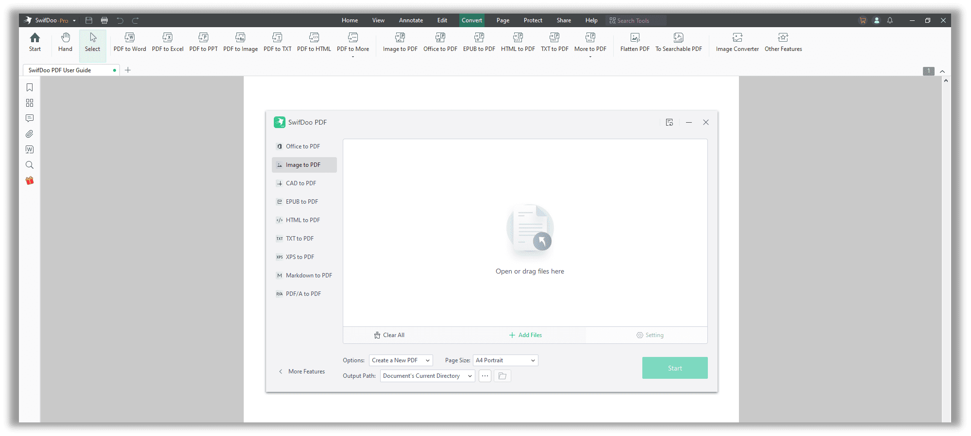Click the Undo arrow
971x436 pixels.
(x=120, y=20)
